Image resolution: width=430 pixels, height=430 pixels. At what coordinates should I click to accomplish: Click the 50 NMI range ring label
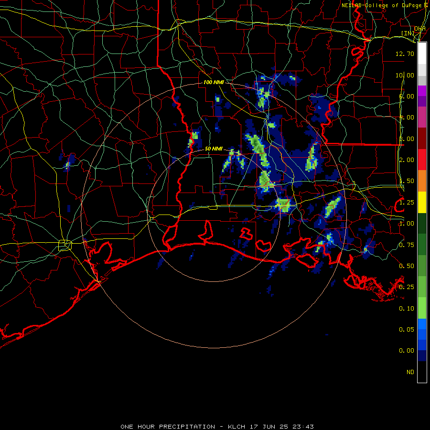214,149
